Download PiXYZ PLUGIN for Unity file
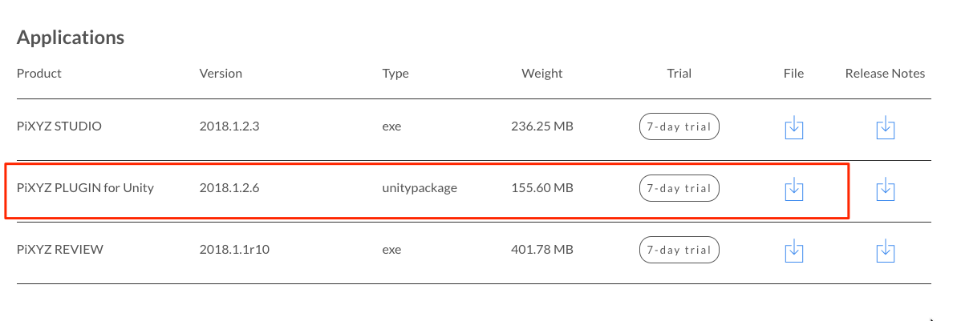This screenshot has width=953, height=321. tap(793, 189)
